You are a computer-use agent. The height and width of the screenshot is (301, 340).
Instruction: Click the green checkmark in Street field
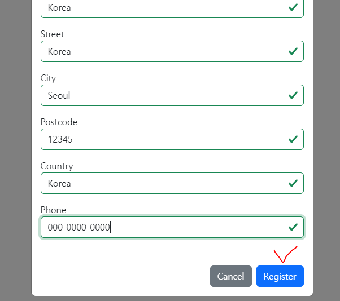pyautogui.click(x=293, y=51)
